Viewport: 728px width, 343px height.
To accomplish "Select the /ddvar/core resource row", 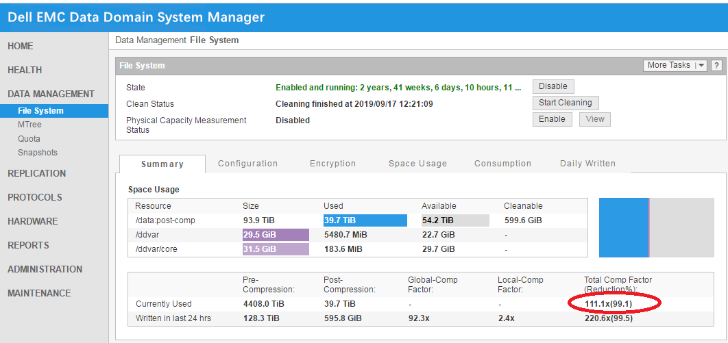I will pyautogui.click(x=358, y=249).
